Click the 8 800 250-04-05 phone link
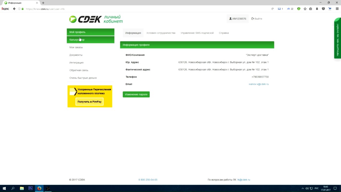The width and height of the screenshot is (341, 192). coord(148,180)
